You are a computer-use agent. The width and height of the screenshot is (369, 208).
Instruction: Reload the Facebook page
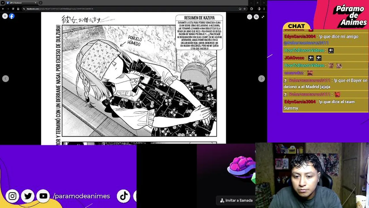coord(13,9)
